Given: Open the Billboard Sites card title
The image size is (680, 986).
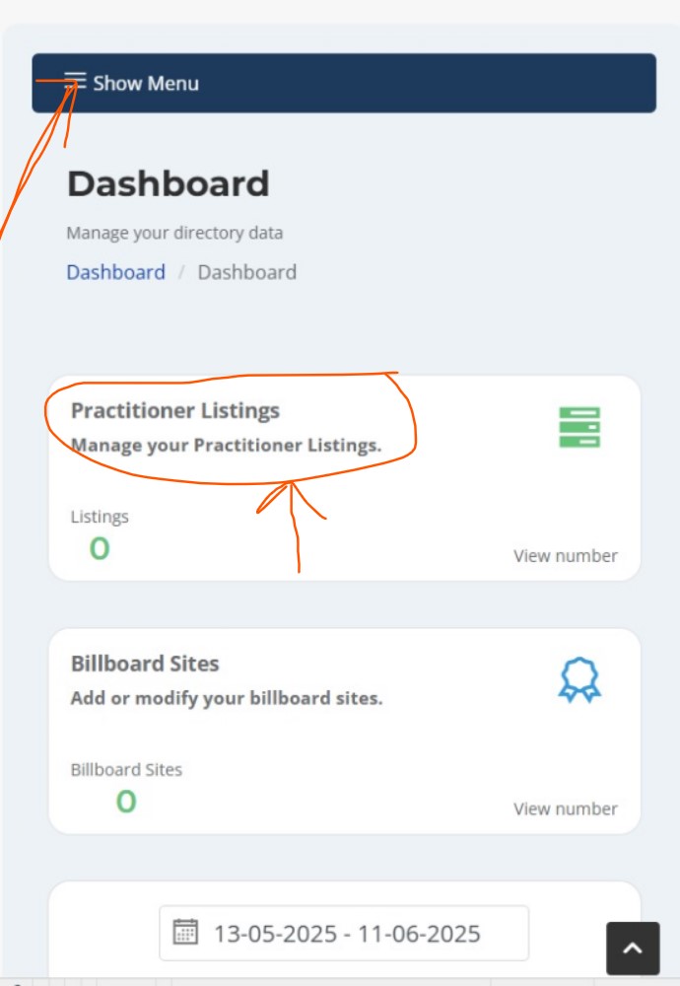Looking at the screenshot, I should click(145, 664).
